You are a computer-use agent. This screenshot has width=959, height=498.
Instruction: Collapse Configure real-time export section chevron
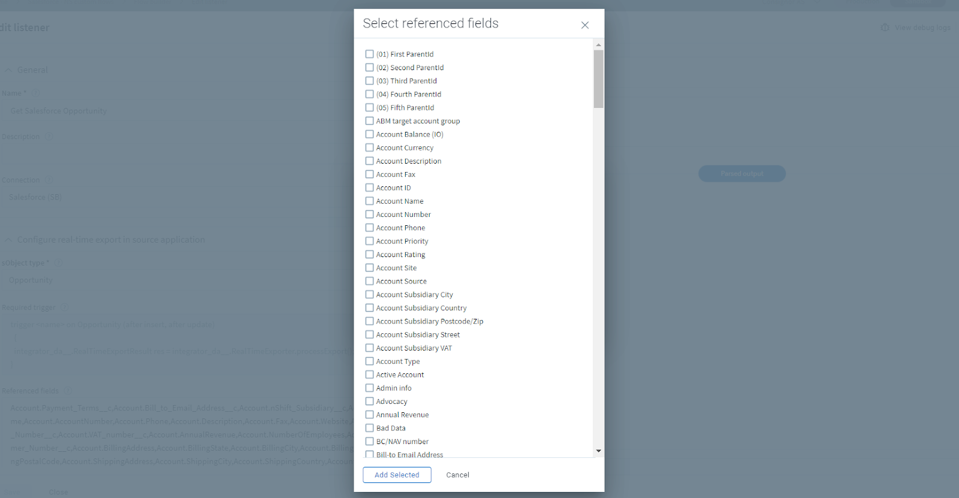tap(8, 240)
